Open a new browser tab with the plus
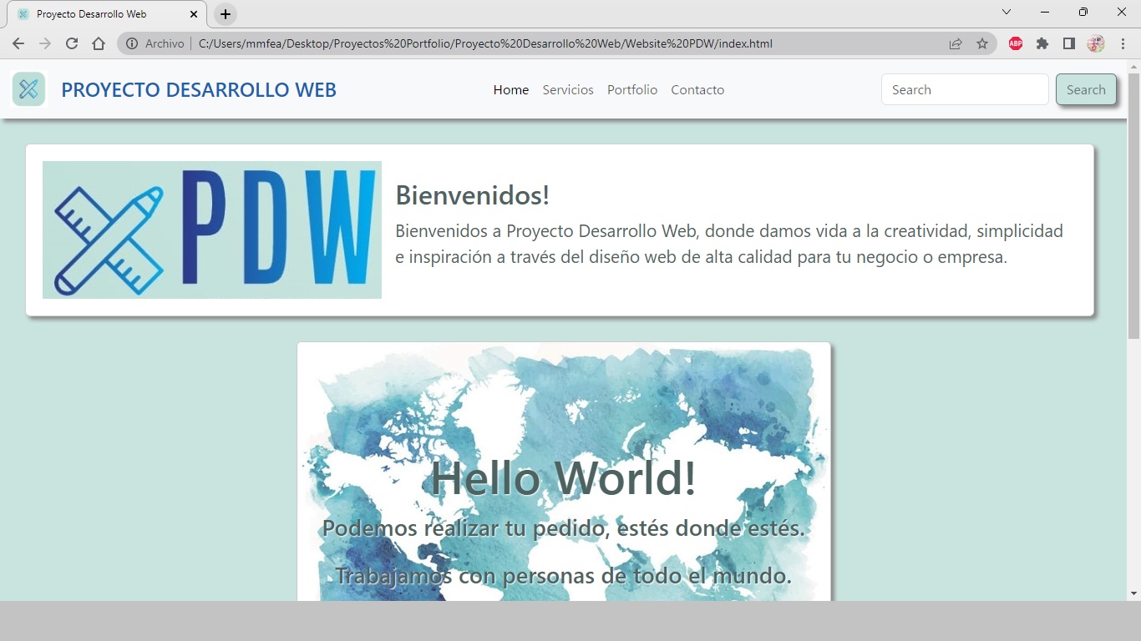 225,13
